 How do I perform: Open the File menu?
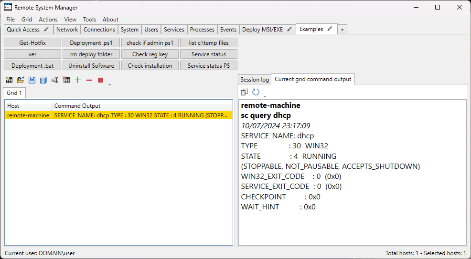click(x=11, y=19)
